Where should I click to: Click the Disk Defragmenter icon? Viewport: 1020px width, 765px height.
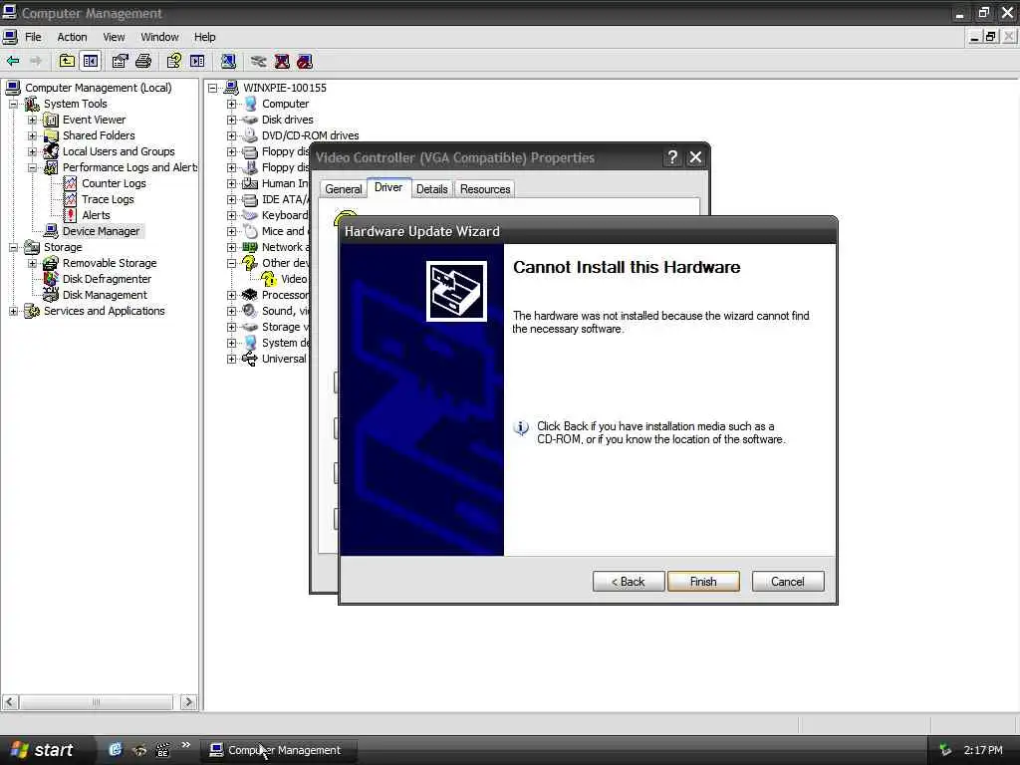click(51, 279)
